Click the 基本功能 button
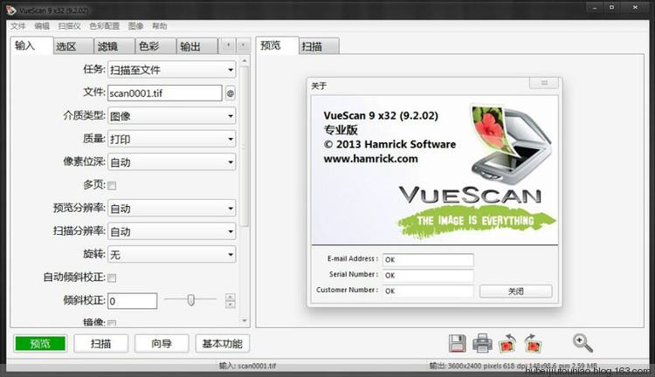The height and width of the screenshot is (377, 655). pos(222,344)
